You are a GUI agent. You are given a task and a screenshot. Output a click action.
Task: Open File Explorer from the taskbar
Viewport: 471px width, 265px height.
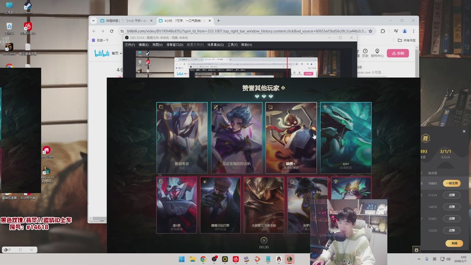[x=193, y=259]
